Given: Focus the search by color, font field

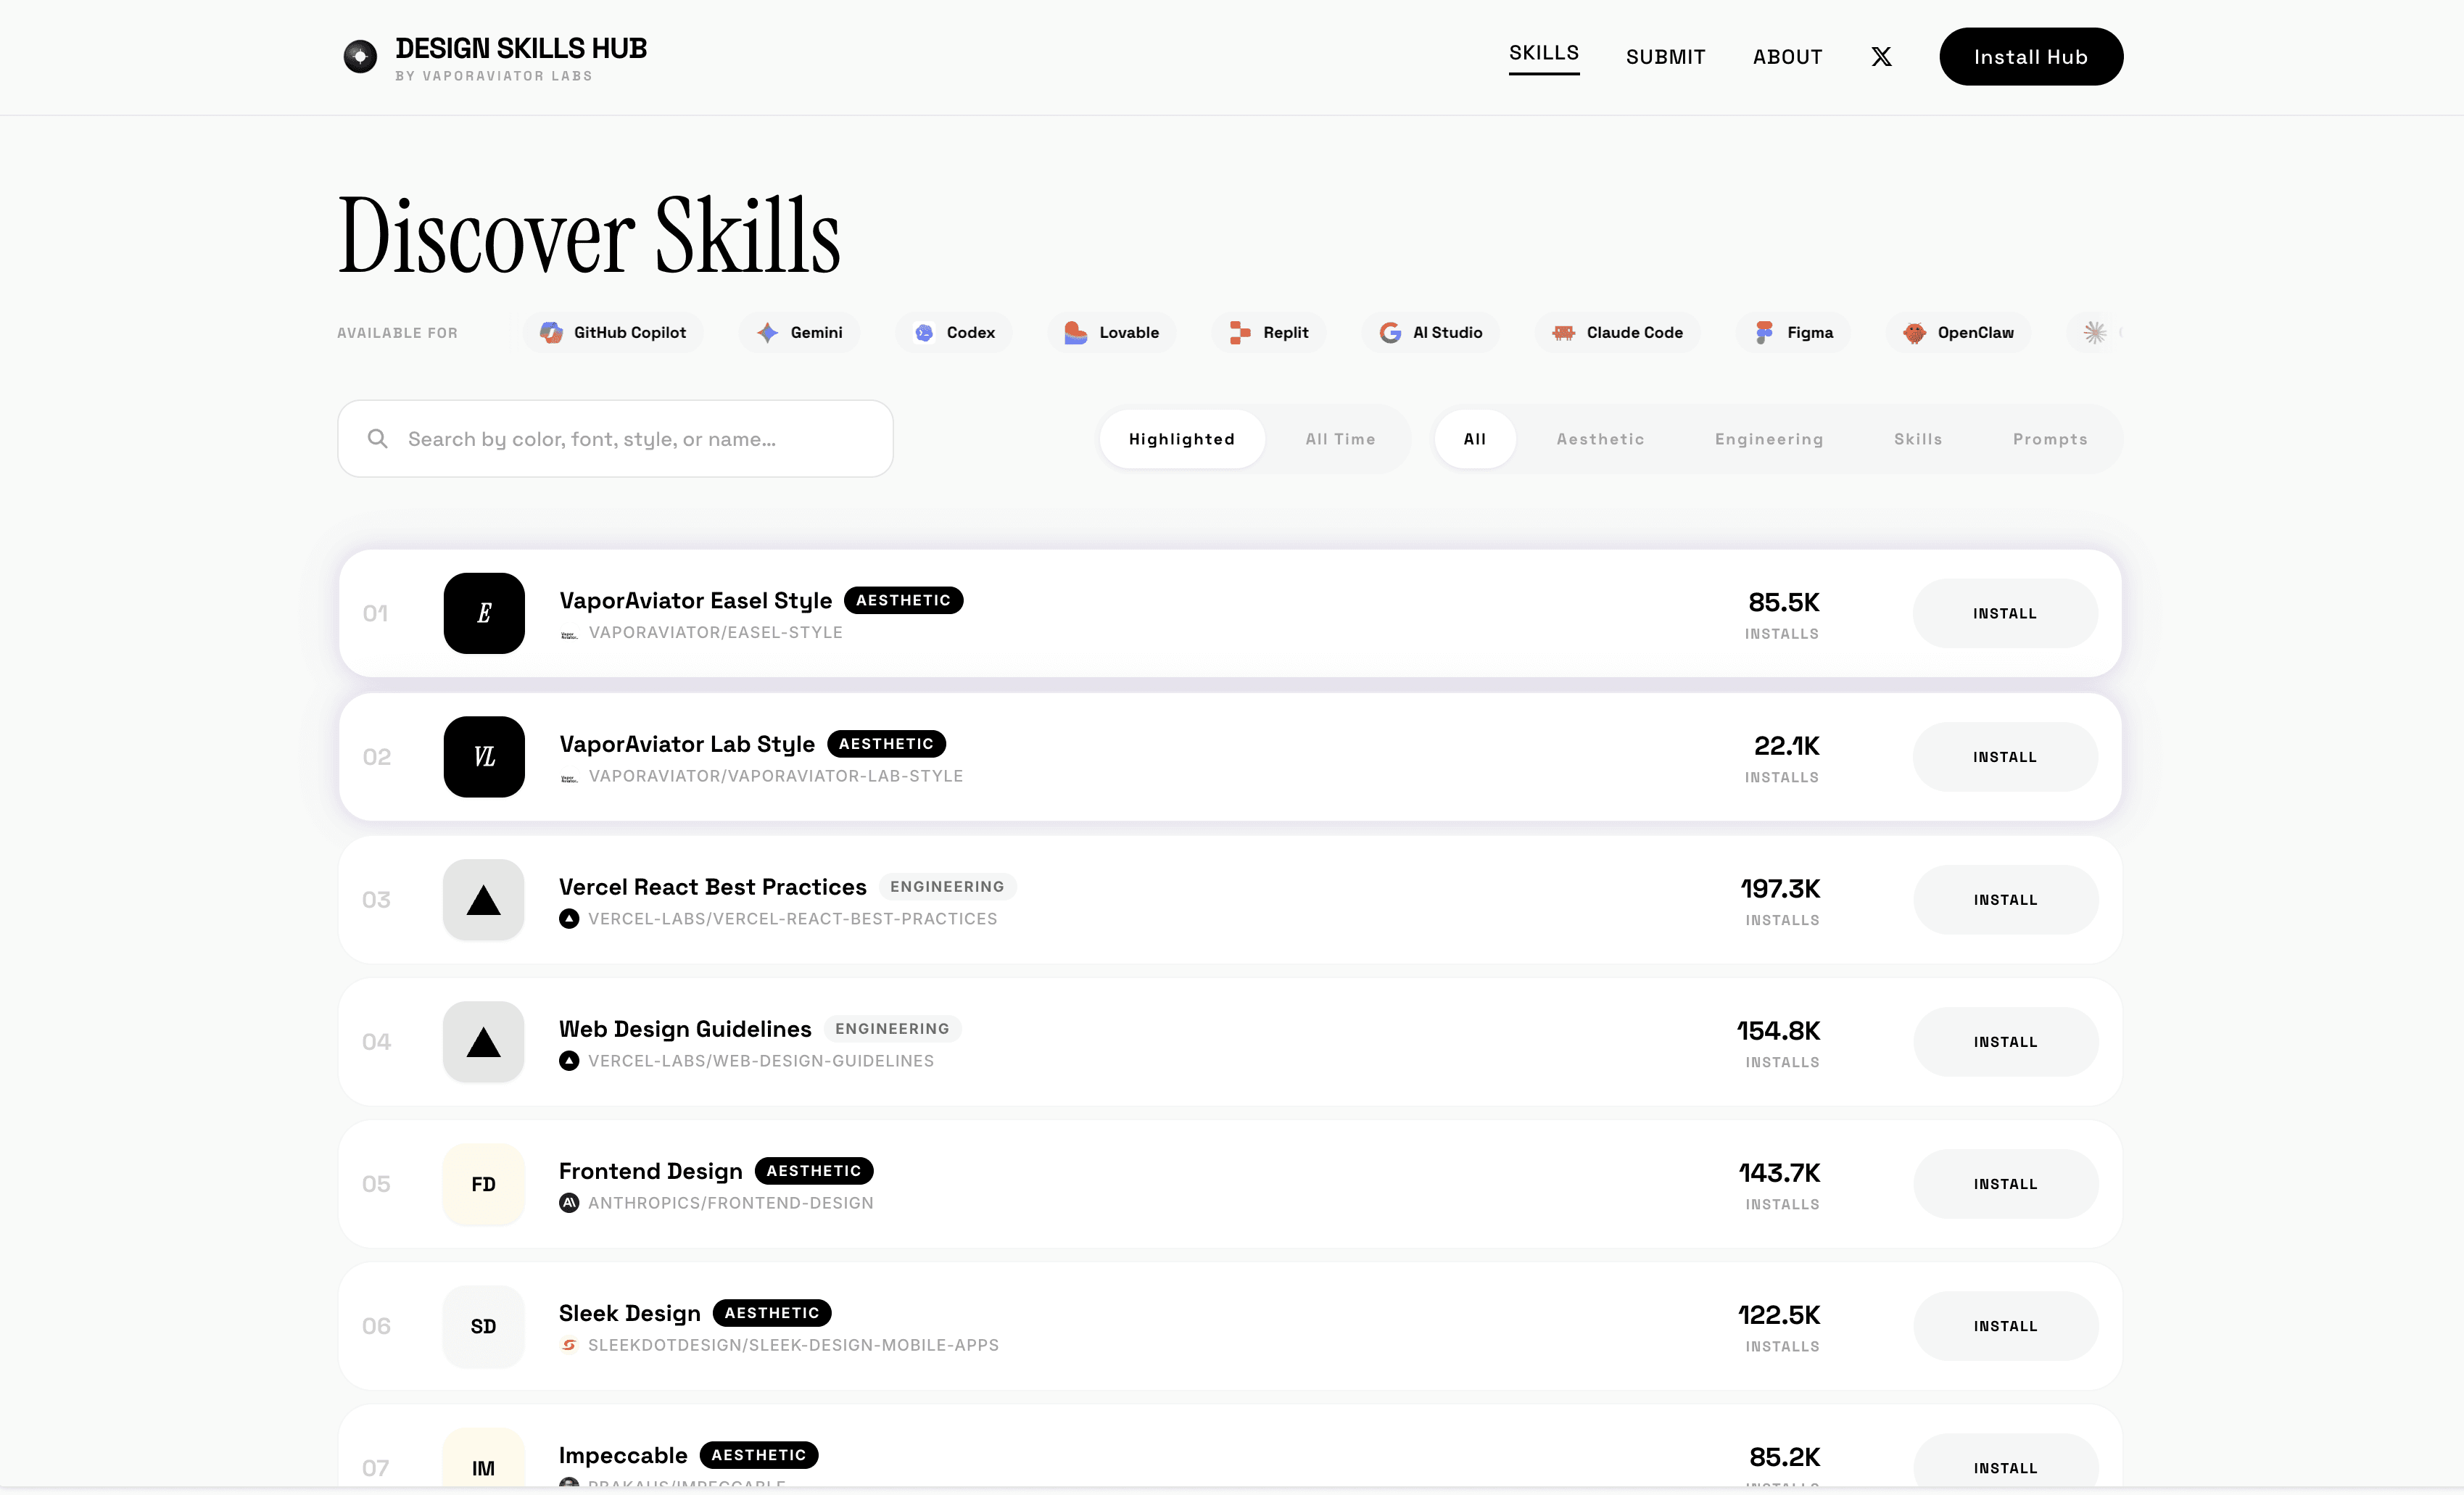Looking at the screenshot, I should (640, 439).
